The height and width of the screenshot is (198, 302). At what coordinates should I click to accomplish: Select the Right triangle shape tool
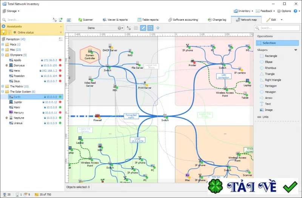click(270, 80)
